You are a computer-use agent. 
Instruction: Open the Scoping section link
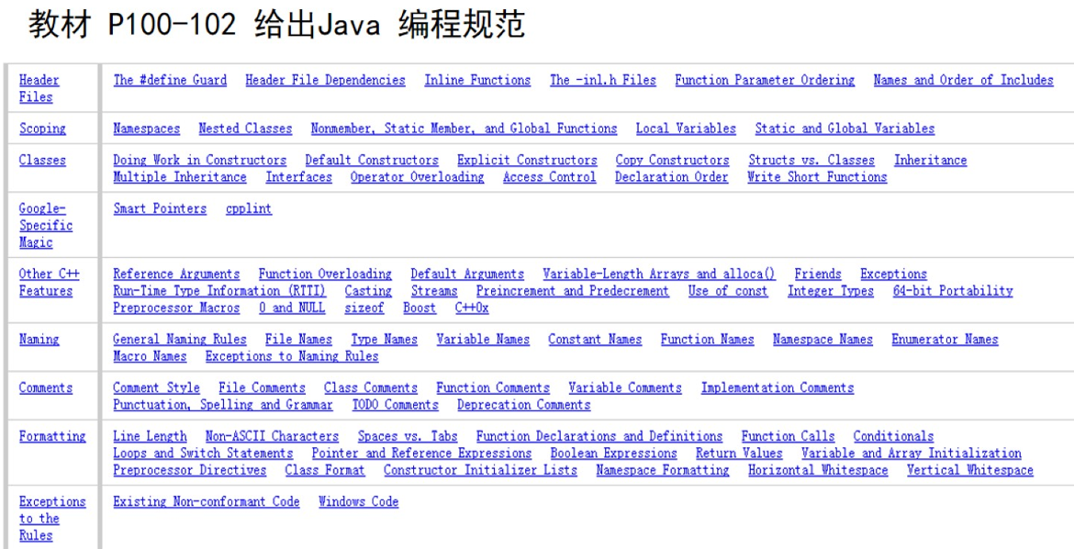(x=42, y=129)
